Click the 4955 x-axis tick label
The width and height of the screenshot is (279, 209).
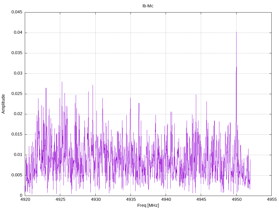click(271, 199)
